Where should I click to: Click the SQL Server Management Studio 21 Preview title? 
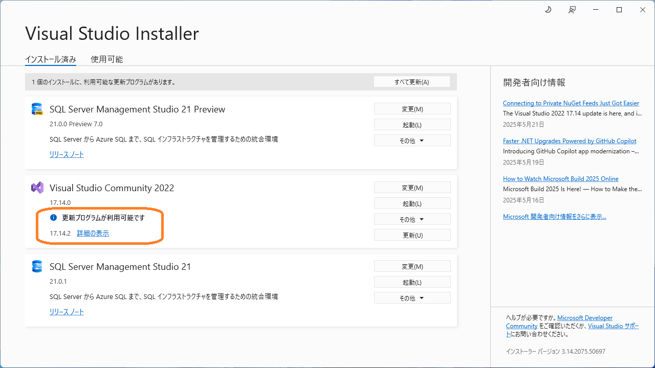tap(137, 109)
